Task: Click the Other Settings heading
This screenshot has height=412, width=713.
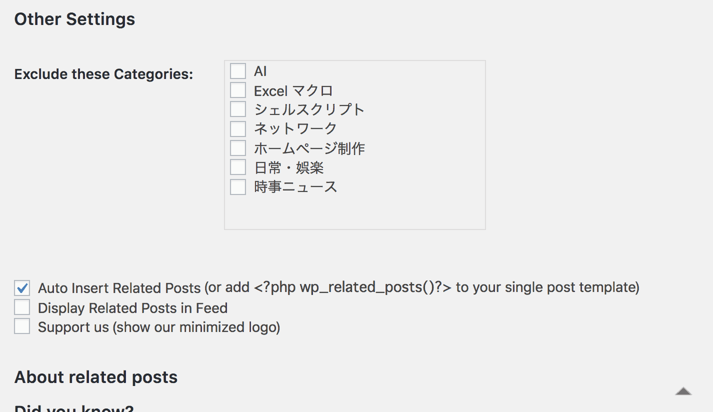Action: click(74, 19)
